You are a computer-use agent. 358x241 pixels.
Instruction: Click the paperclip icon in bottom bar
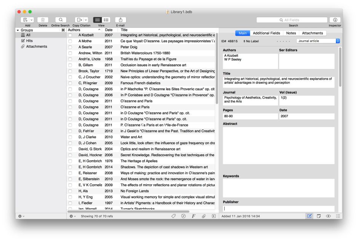(x=203, y=216)
